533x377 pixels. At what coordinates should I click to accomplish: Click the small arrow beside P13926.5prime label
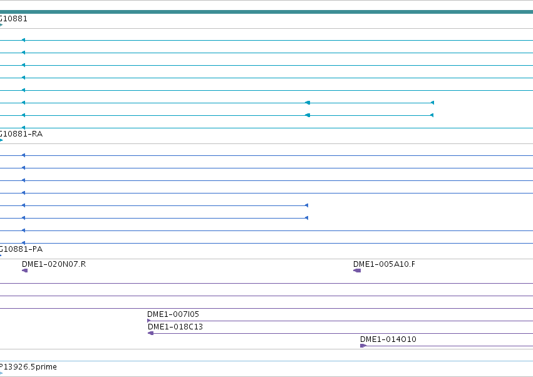(1, 373)
